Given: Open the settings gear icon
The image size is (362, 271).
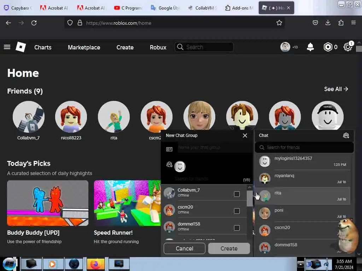Looking at the screenshot, I should click(348, 47).
